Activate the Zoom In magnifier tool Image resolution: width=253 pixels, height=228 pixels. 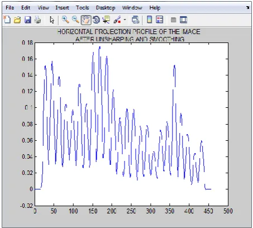point(65,20)
